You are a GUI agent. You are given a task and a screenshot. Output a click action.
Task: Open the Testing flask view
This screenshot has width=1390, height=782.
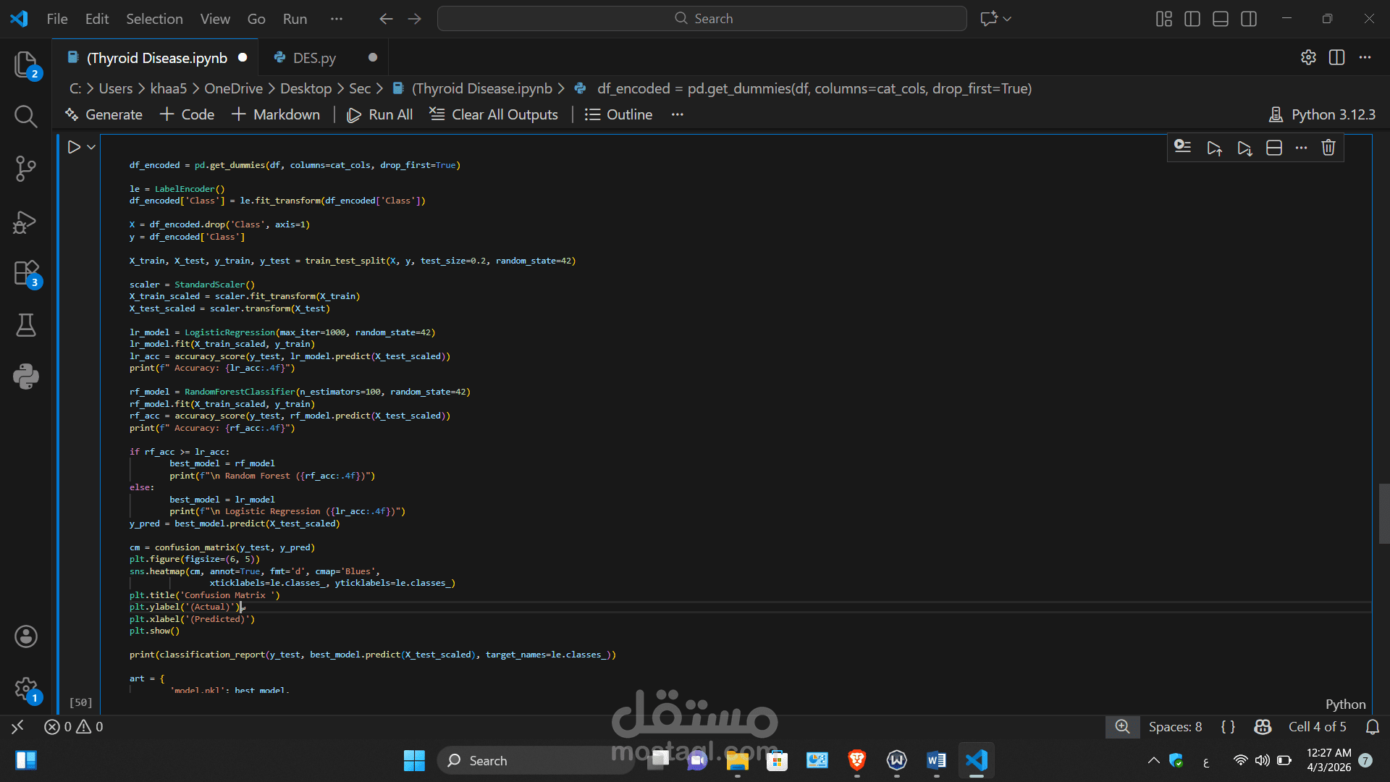pyautogui.click(x=26, y=325)
